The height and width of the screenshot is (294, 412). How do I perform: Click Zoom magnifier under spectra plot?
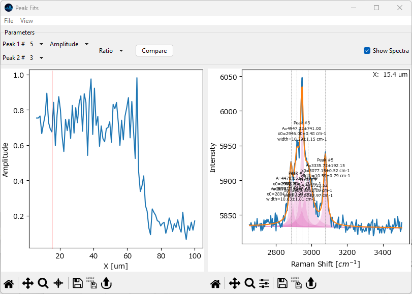[249, 283]
